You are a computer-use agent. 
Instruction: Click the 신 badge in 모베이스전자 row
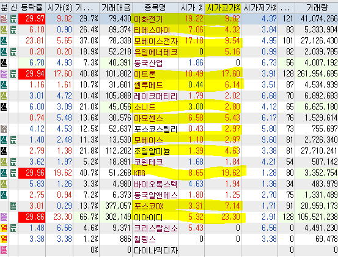(4, 41)
